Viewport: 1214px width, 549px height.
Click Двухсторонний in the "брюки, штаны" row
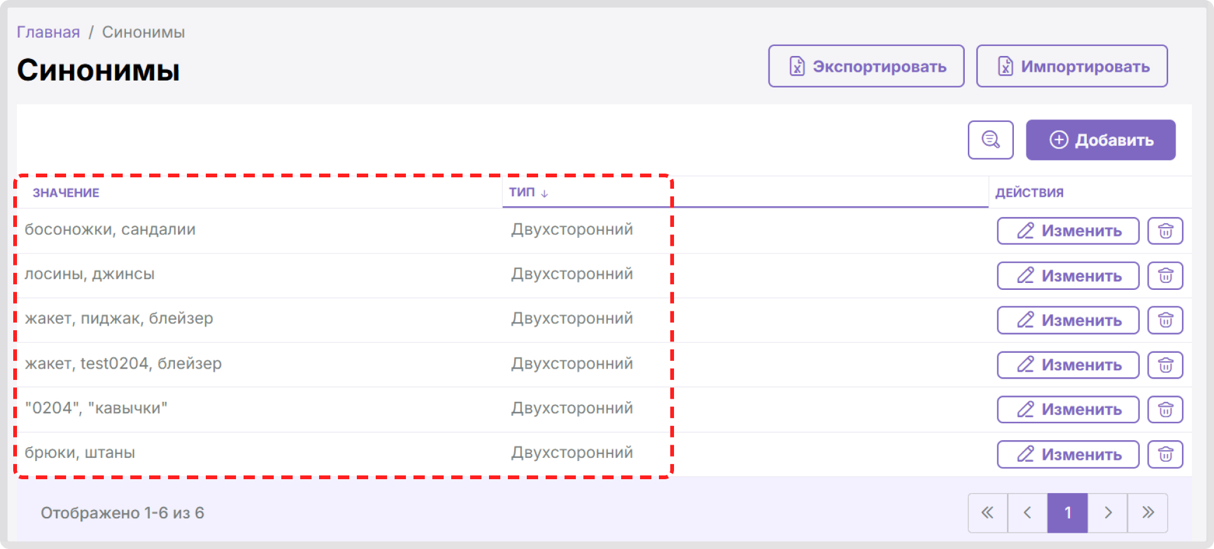pyautogui.click(x=572, y=453)
